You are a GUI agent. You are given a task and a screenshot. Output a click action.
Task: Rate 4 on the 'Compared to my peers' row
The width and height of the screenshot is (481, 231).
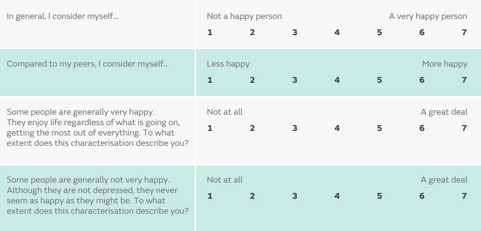(337, 80)
